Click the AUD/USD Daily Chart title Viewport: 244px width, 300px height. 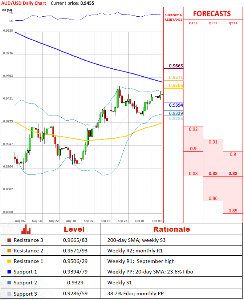23,3
